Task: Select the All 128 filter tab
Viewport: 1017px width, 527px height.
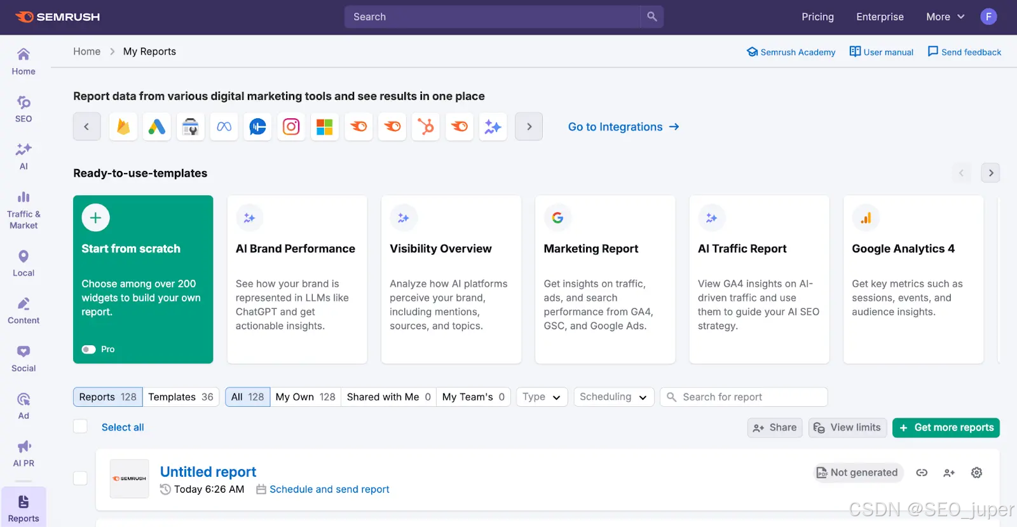Action: 248,397
